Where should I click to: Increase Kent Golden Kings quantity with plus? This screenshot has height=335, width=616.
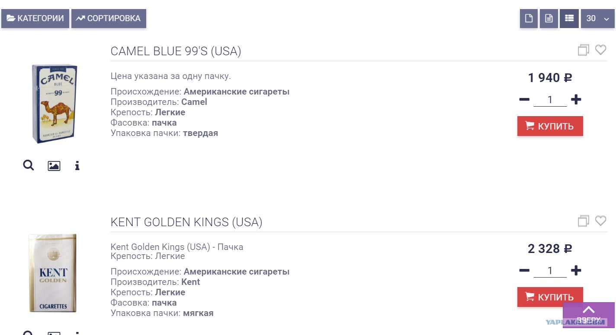pos(576,271)
